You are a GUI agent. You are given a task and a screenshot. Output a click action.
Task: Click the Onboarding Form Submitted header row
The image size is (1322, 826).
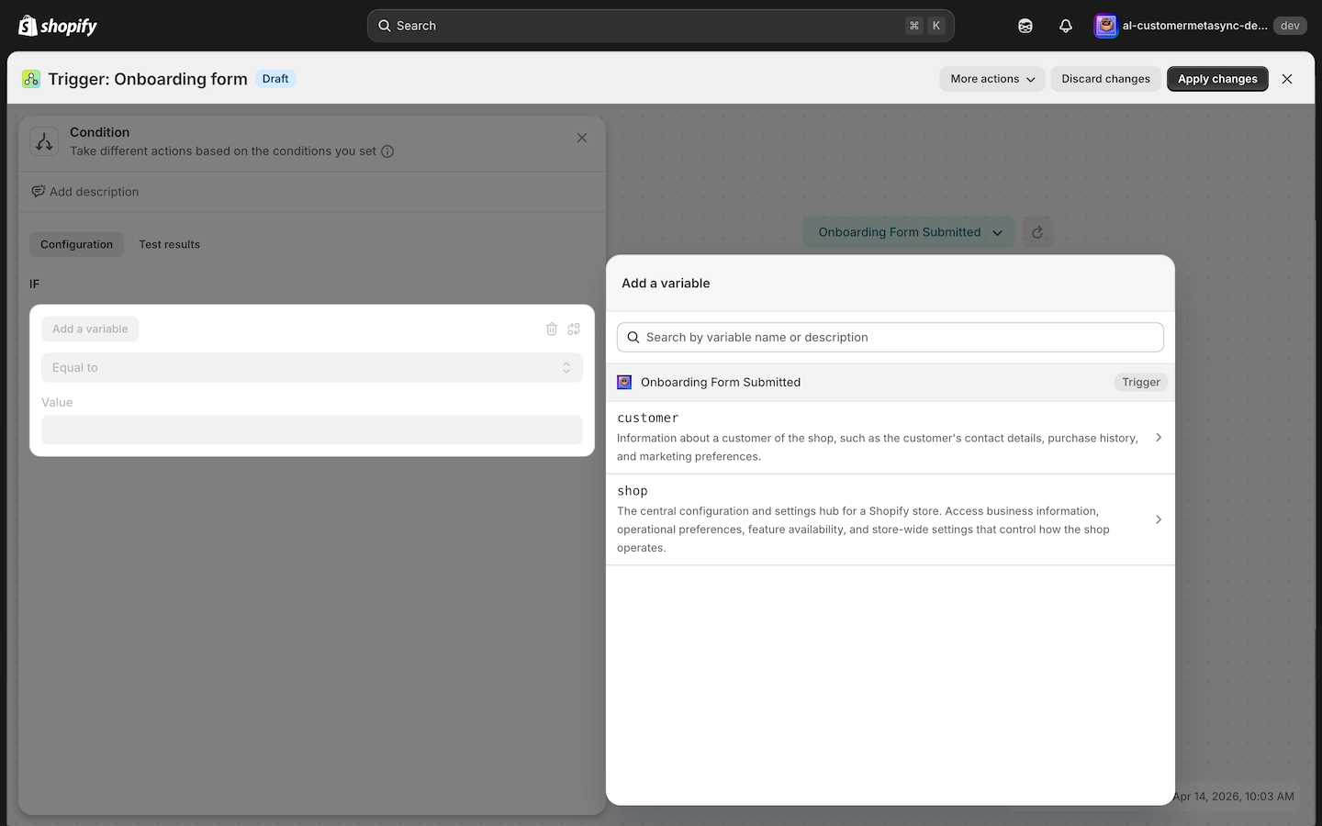click(x=891, y=382)
